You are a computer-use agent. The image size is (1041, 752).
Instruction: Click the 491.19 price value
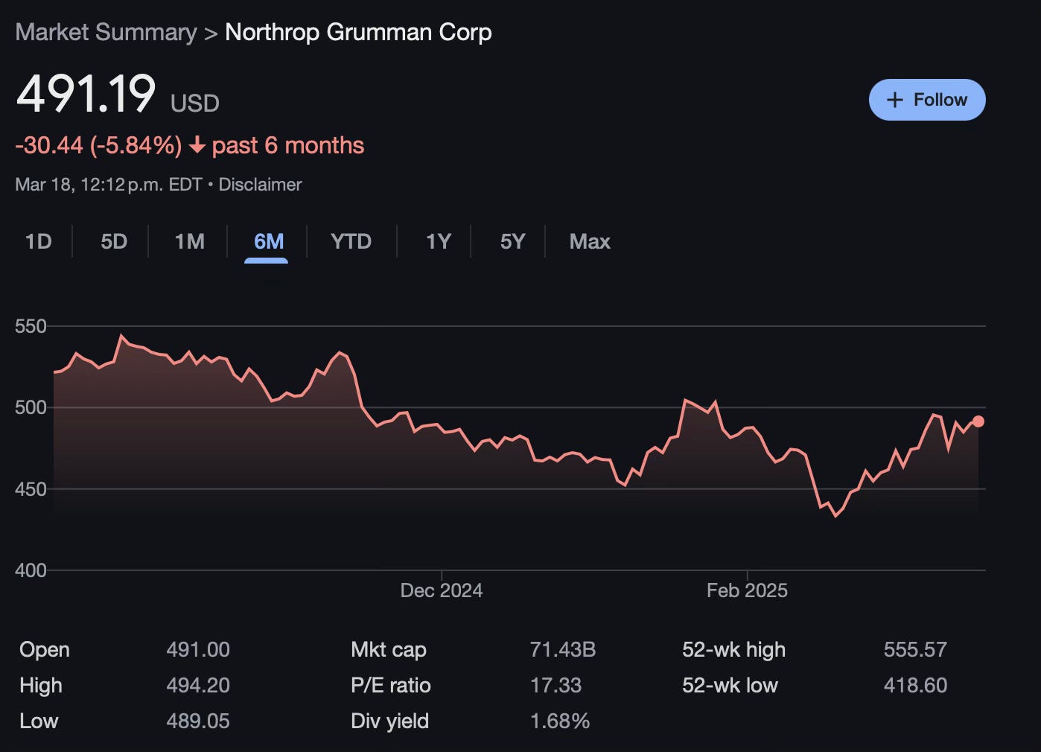(x=86, y=94)
